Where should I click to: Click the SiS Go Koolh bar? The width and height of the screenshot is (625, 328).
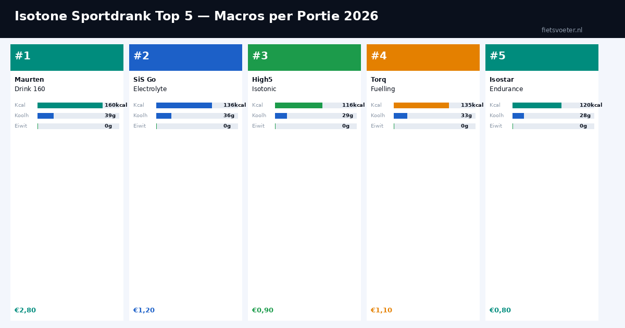point(197,116)
